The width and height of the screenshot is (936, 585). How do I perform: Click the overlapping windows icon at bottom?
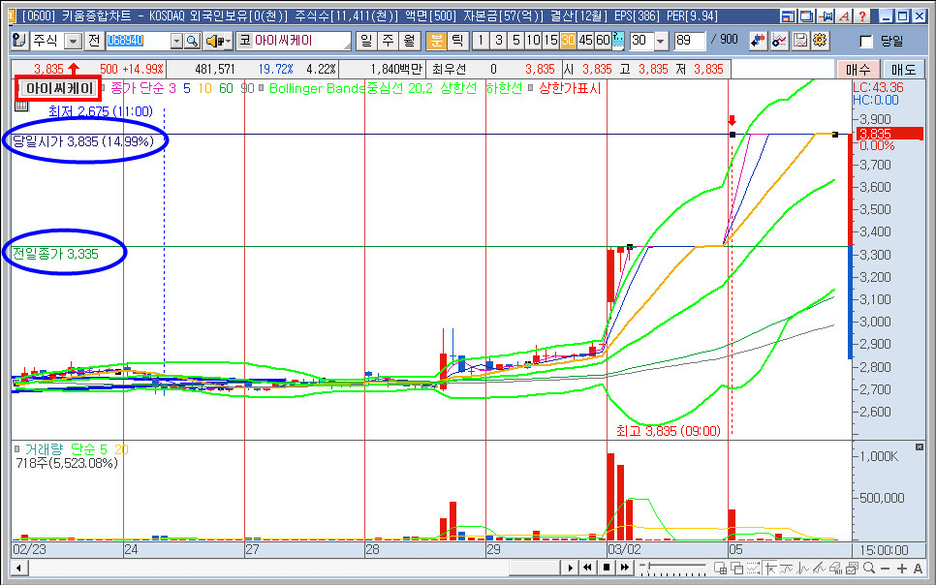[737, 568]
